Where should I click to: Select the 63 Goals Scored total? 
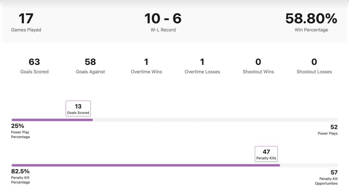coord(34,62)
